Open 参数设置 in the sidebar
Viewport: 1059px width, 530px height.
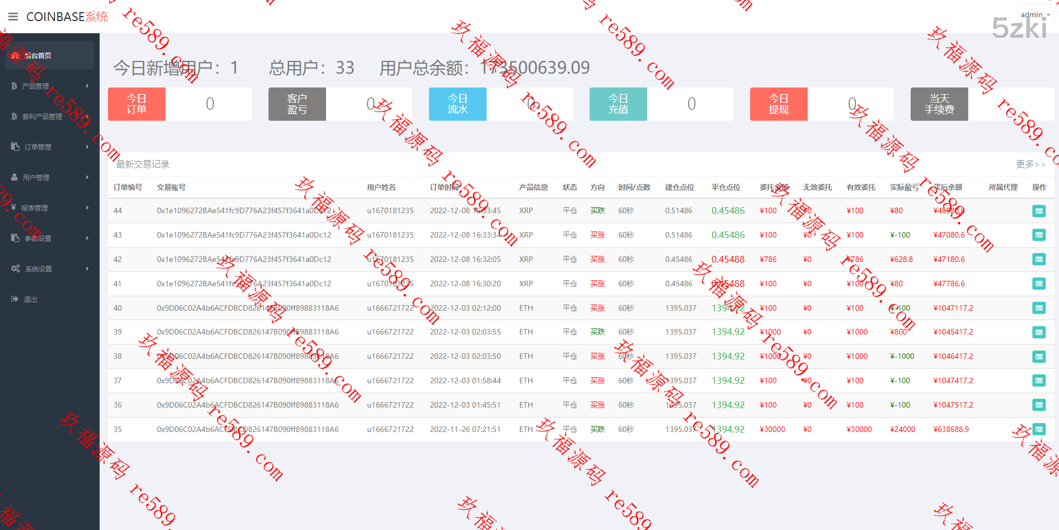(x=49, y=238)
